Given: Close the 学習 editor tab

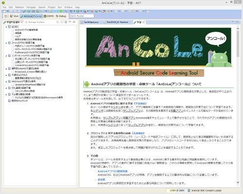Looking at the screenshot, I should pos(143,22).
